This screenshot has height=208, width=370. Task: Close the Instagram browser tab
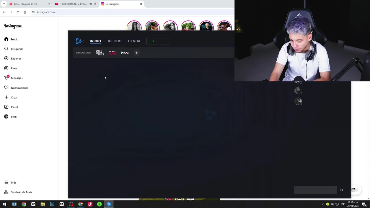[141, 4]
